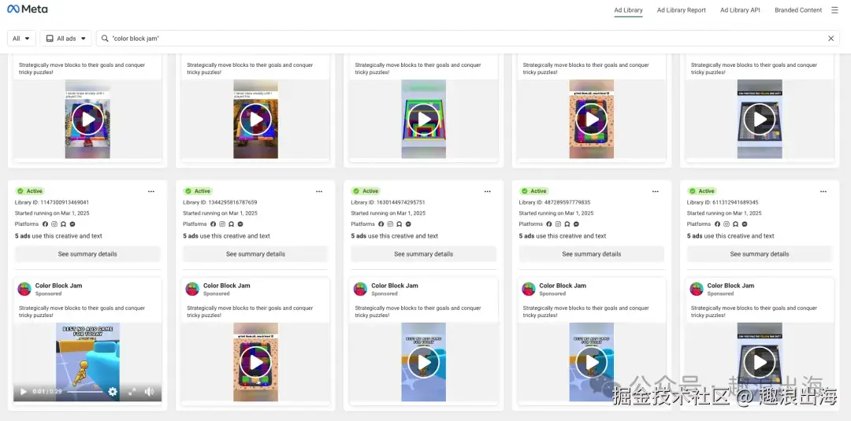
Task: See summary details for ad 611312941689345
Action: [x=760, y=253]
